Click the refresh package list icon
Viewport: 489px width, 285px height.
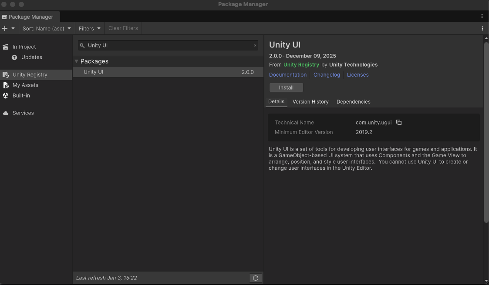[x=256, y=278]
